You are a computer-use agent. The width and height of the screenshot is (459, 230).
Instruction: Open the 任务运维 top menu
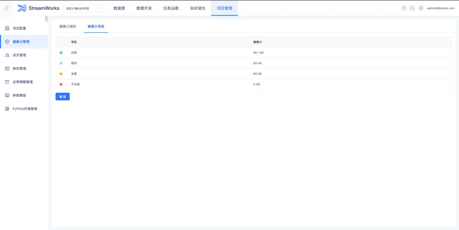tap(171, 8)
